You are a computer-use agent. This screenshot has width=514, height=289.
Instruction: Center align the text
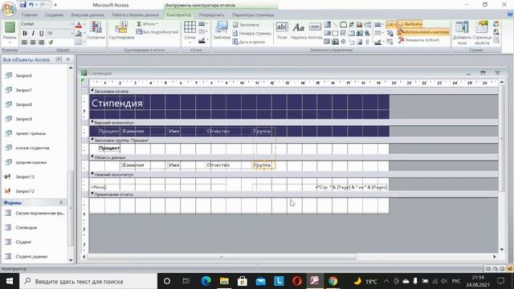(33, 43)
